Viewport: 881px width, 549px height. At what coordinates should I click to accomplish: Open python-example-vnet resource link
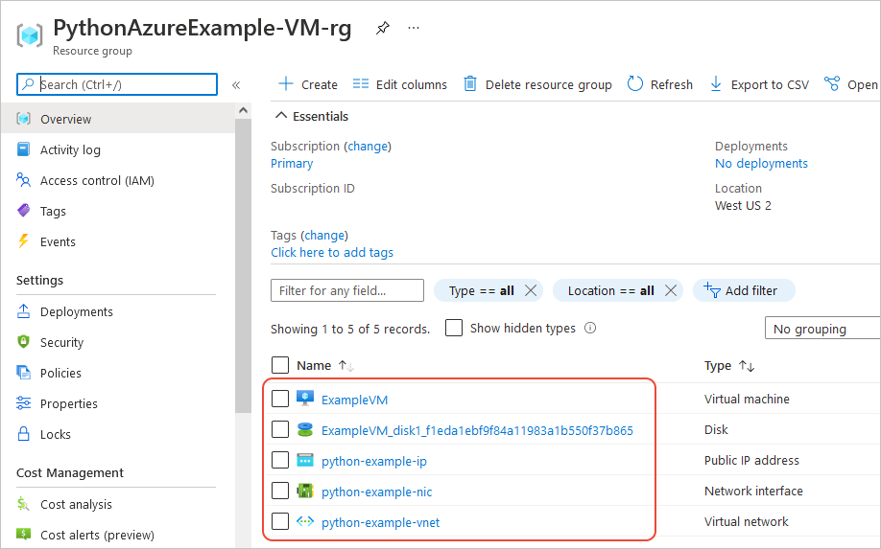click(380, 522)
